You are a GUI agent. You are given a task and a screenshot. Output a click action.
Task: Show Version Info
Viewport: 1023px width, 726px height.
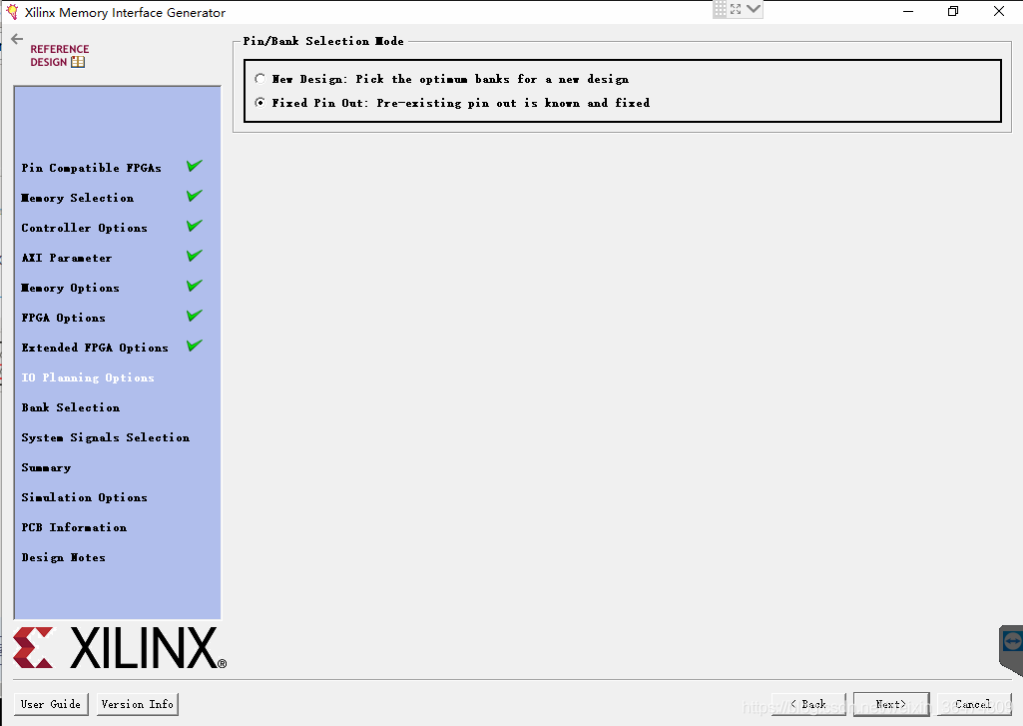click(x=138, y=704)
